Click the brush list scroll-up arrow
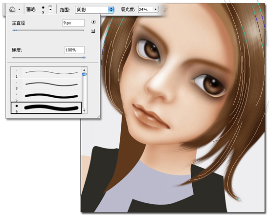The image size is (269, 217). click(84, 70)
